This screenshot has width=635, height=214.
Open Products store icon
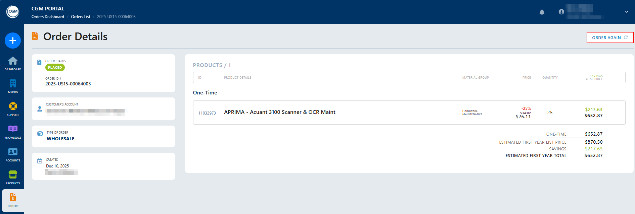(x=13, y=177)
